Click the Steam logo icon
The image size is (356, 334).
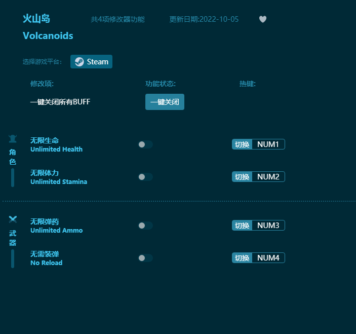79,62
